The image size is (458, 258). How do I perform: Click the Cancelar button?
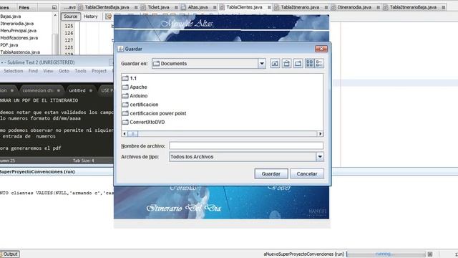point(307,173)
